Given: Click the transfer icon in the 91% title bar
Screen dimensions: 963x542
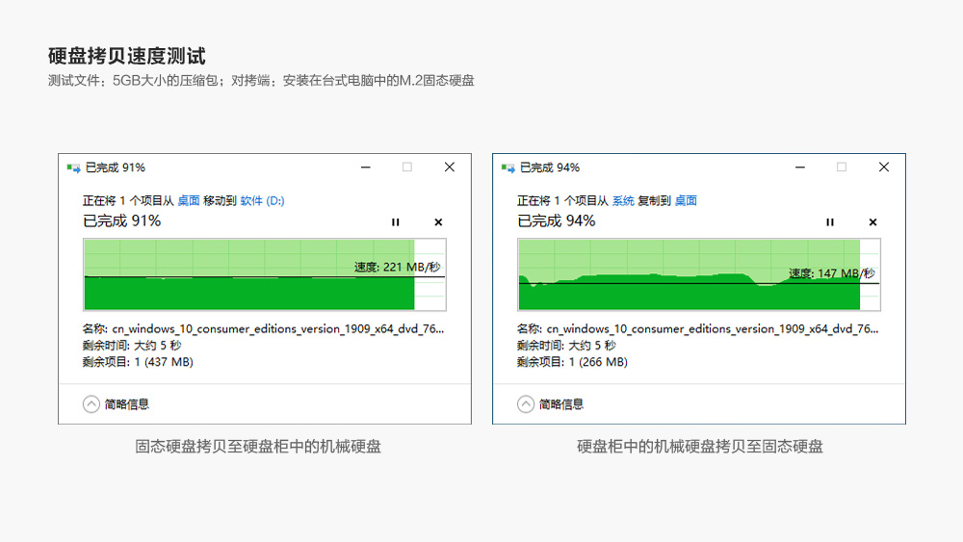Looking at the screenshot, I should 74,168.
